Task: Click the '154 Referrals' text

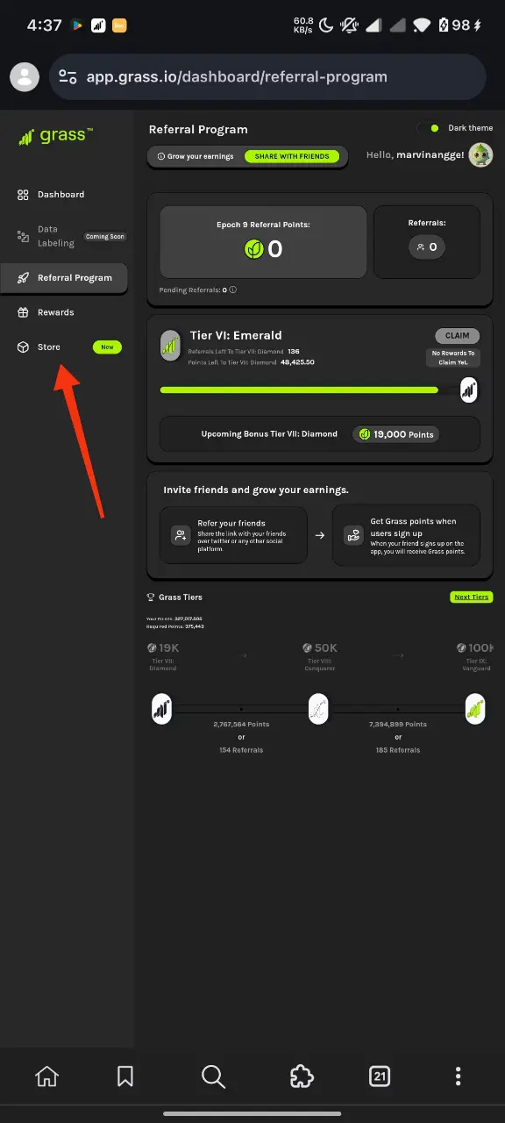Action: (241, 750)
